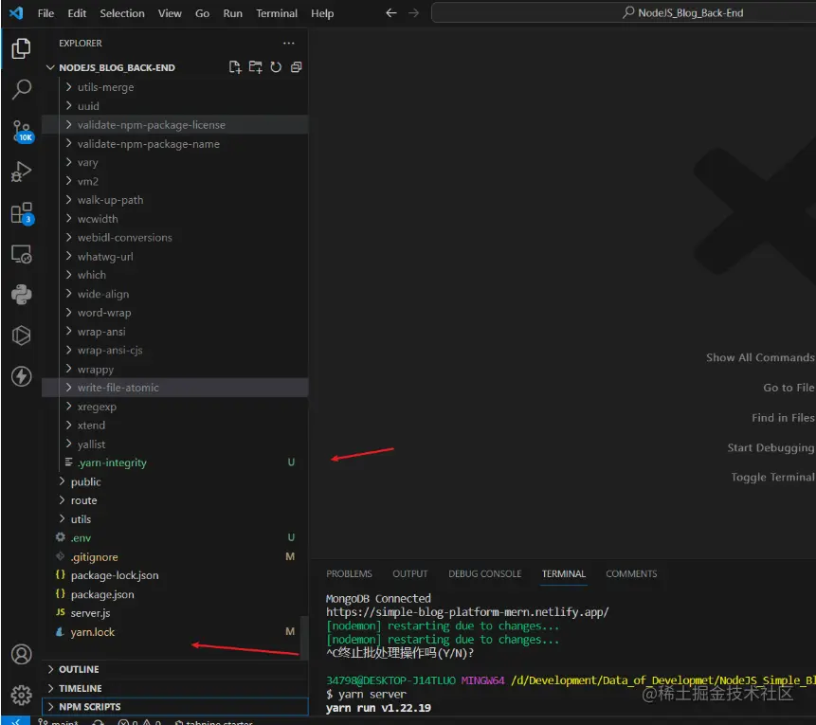
Task: Open the Python activity bar icon
Action: tap(21, 295)
